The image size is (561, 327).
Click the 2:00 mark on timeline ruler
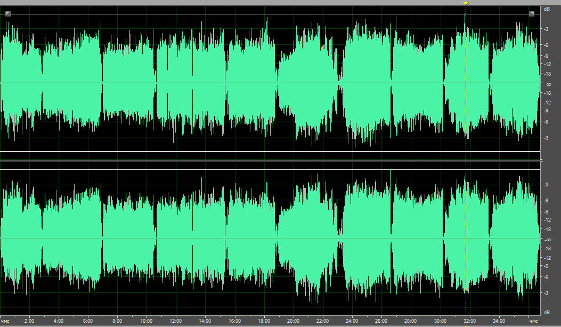(29, 321)
